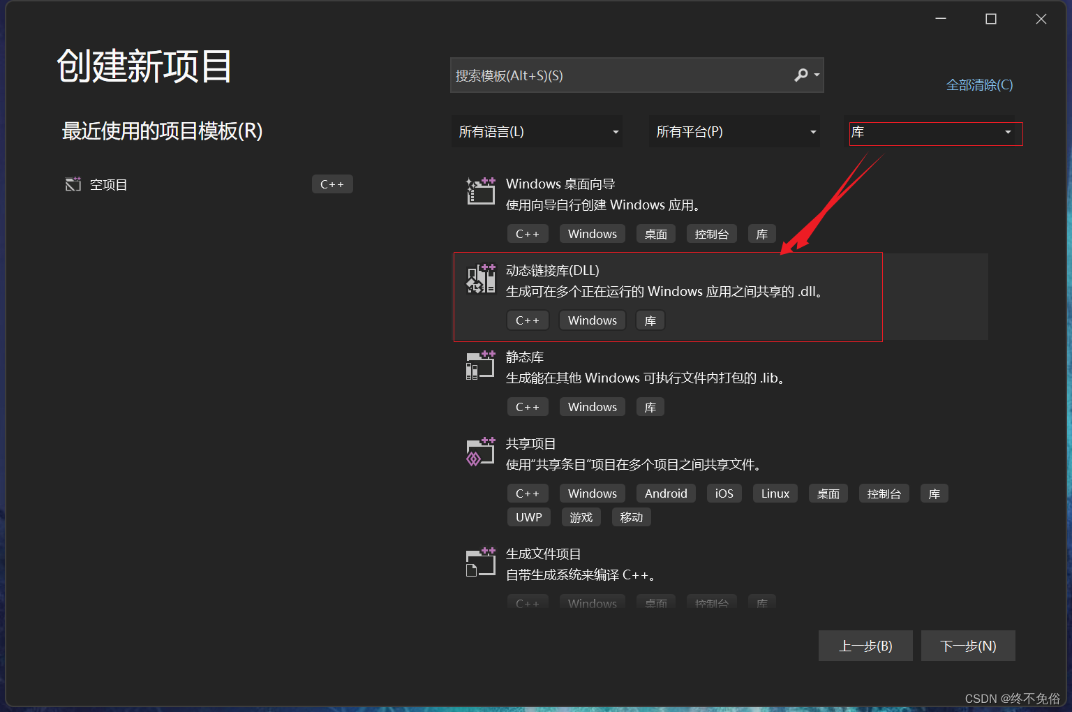1072x712 pixels.
Task: Click the 游戏 tag under 共享项目
Action: point(581,517)
